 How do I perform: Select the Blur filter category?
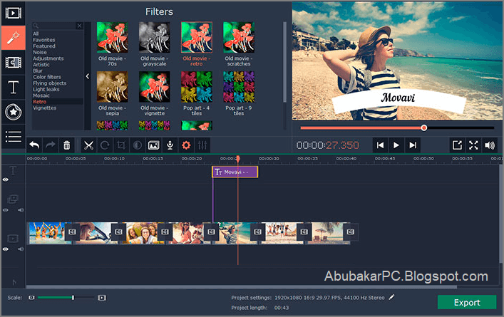tap(38, 71)
